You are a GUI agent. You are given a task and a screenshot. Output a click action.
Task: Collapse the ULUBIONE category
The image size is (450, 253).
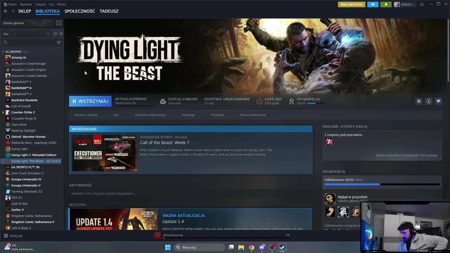(3, 52)
